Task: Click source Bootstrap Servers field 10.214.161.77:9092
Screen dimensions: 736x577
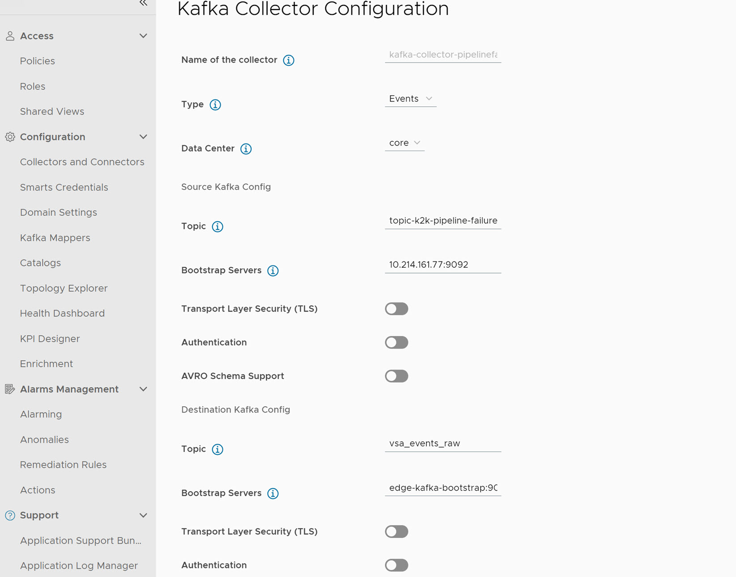Action: (443, 265)
